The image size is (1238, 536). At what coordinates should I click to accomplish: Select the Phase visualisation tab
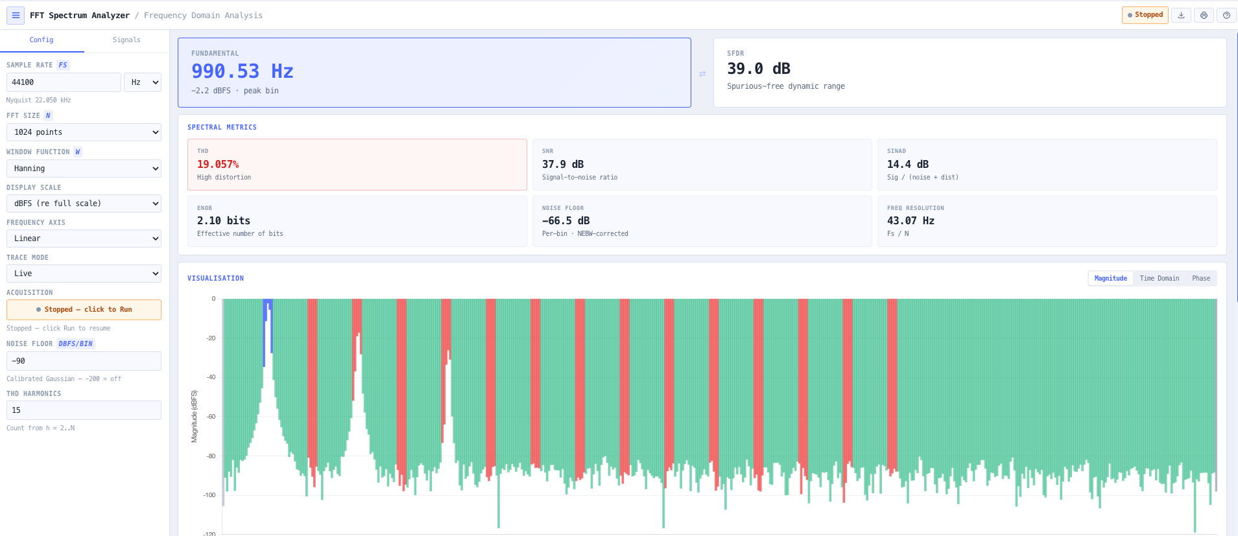coord(1201,279)
